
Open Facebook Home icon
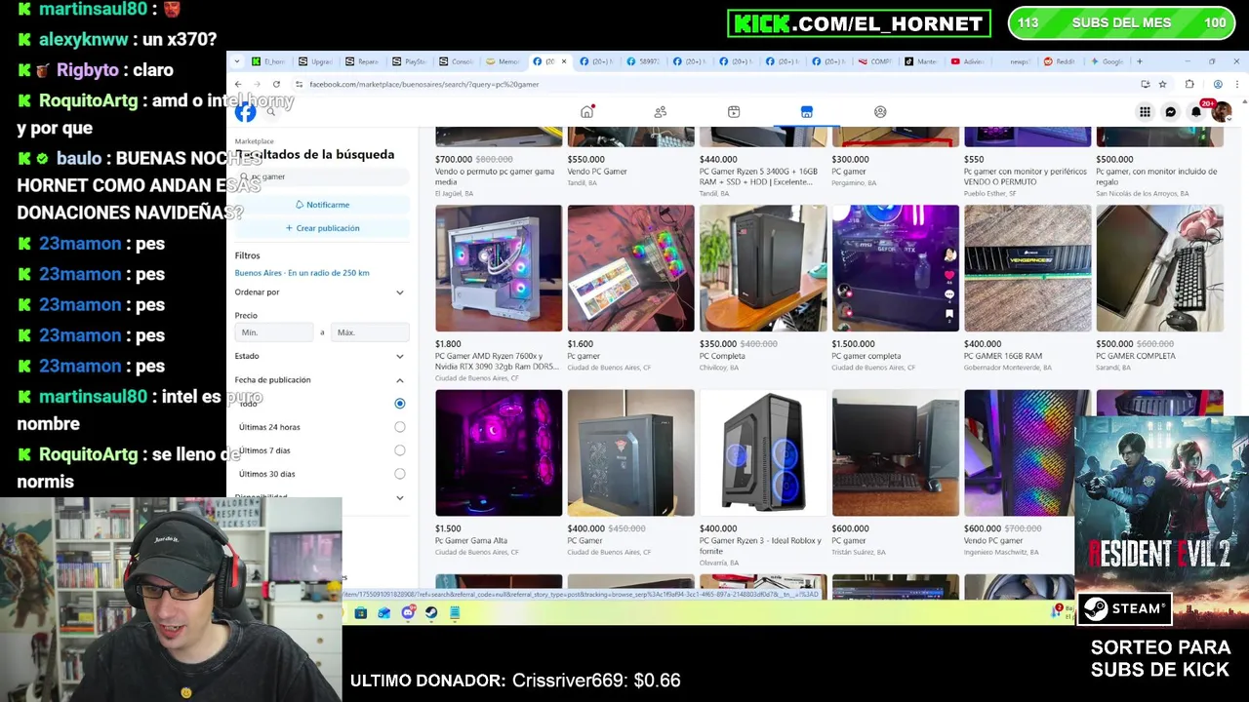(586, 112)
